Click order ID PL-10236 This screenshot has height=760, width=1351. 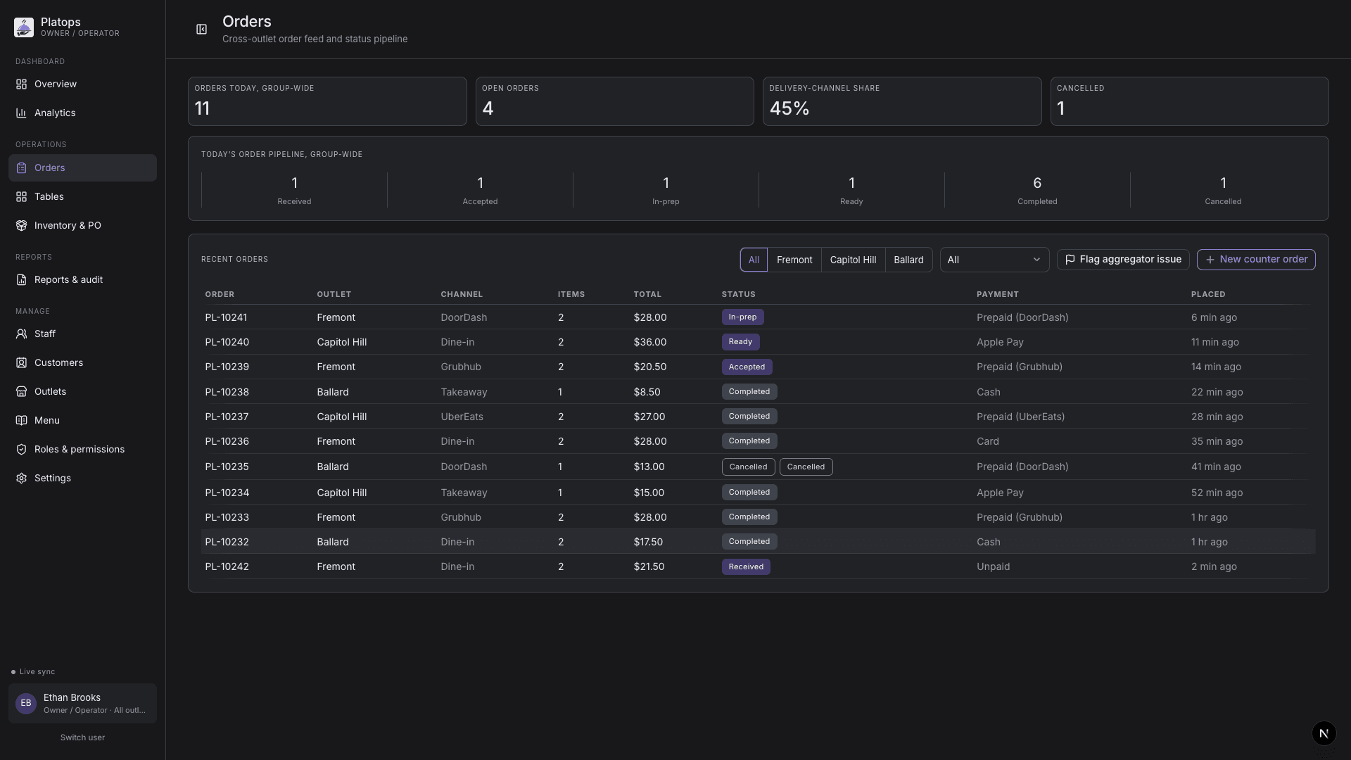(227, 441)
